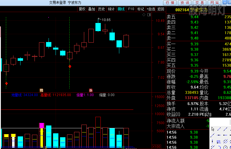Screen dimensions: 231x149
Task: Open the 行情 quotes button
Action: [170, 3]
